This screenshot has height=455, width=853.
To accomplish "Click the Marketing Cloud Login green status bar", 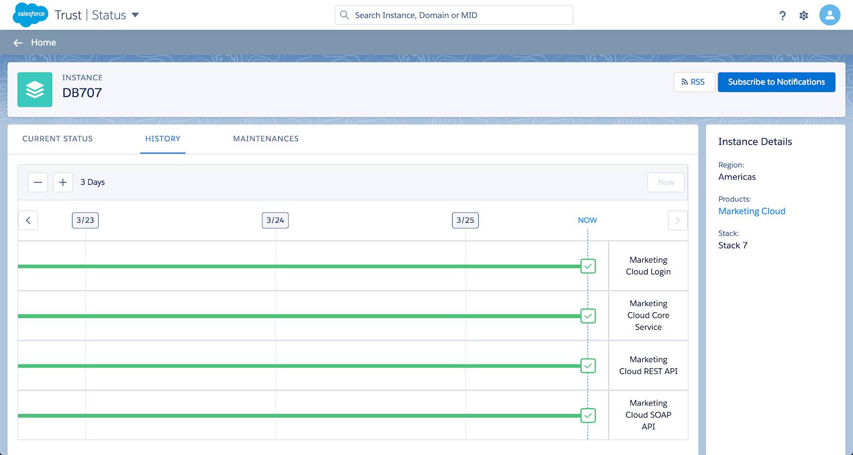I will click(299, 266).
